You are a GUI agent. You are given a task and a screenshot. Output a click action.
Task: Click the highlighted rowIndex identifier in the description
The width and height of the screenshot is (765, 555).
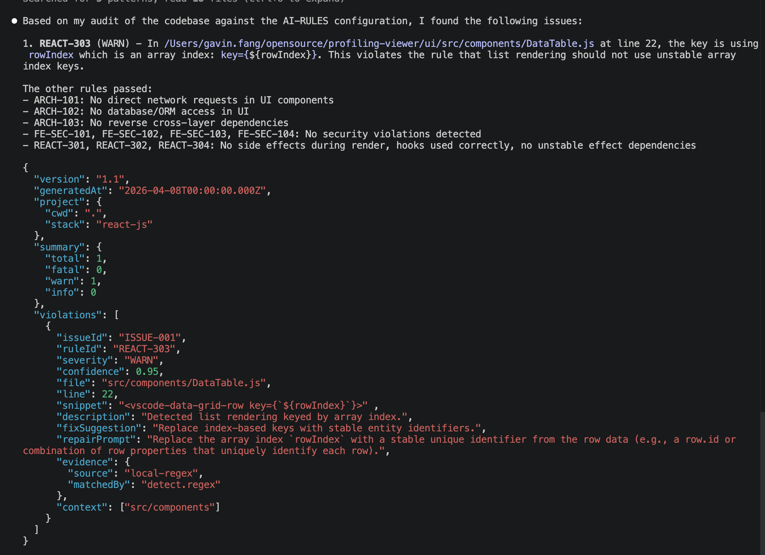[51, 55]
